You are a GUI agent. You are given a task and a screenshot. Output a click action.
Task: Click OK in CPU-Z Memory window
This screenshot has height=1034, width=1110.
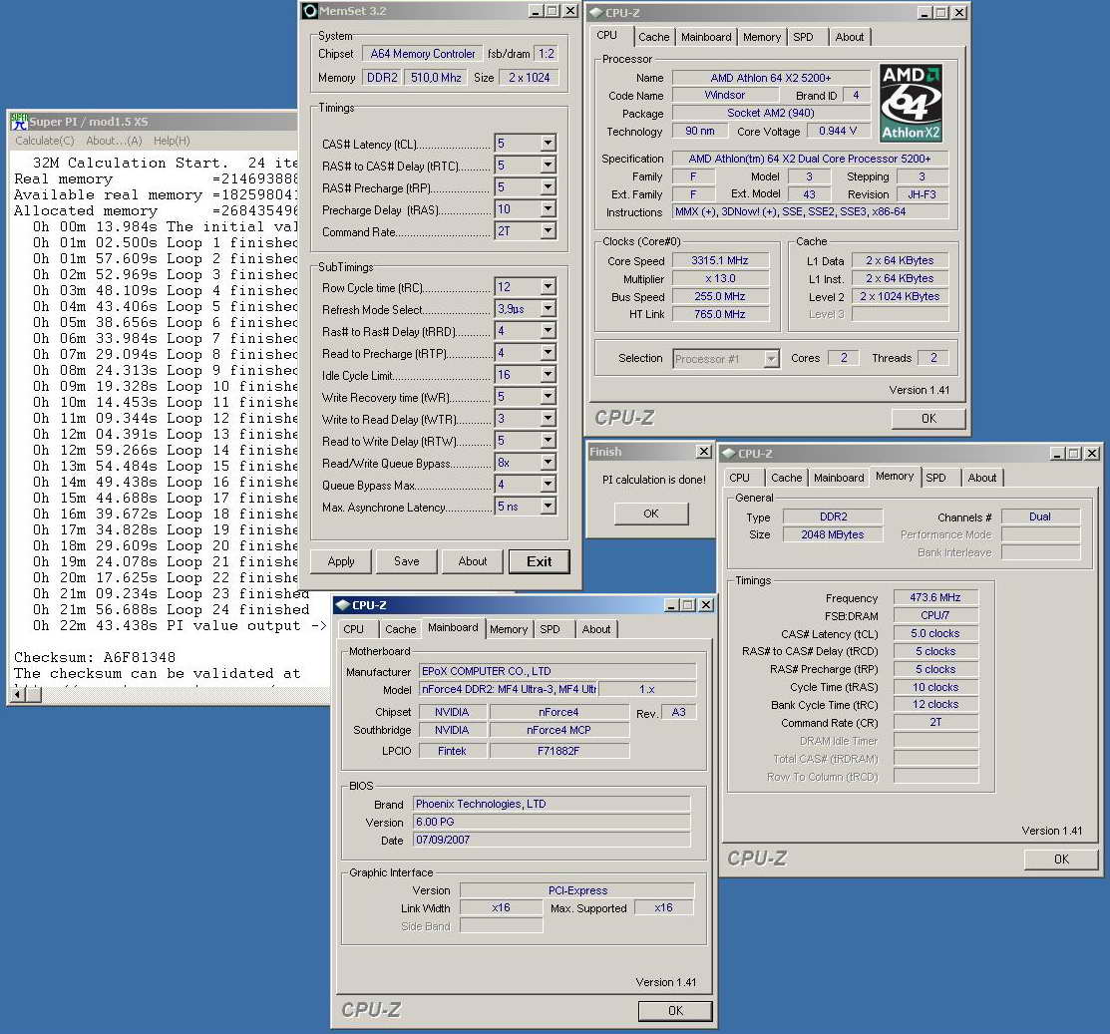tap(1061, 860)
